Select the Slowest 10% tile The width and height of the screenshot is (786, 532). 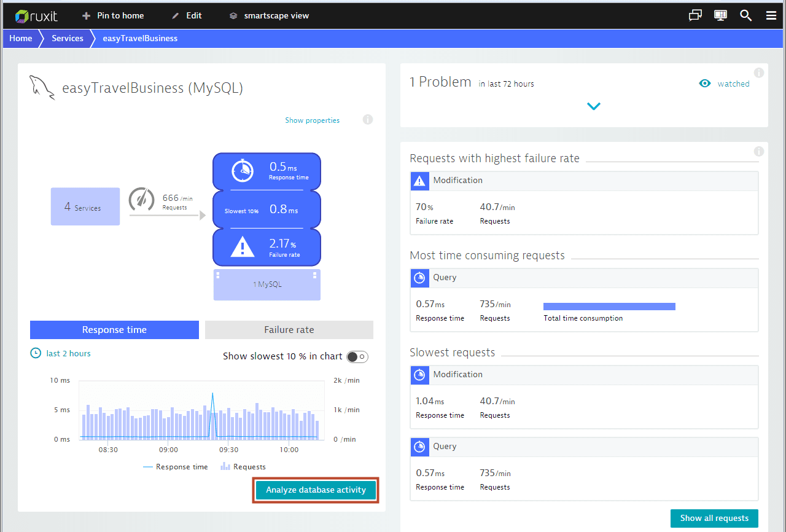point(267,210)
